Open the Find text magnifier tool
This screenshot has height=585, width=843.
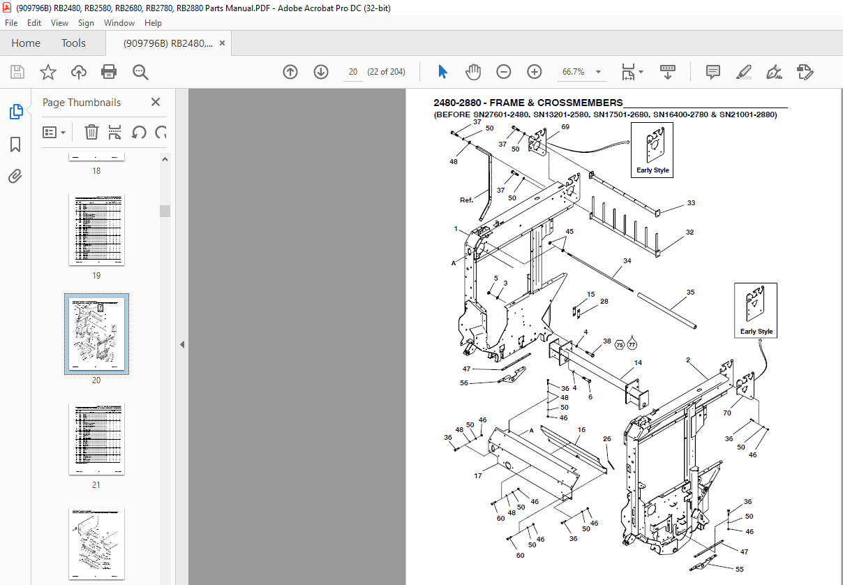coord(140,72)
